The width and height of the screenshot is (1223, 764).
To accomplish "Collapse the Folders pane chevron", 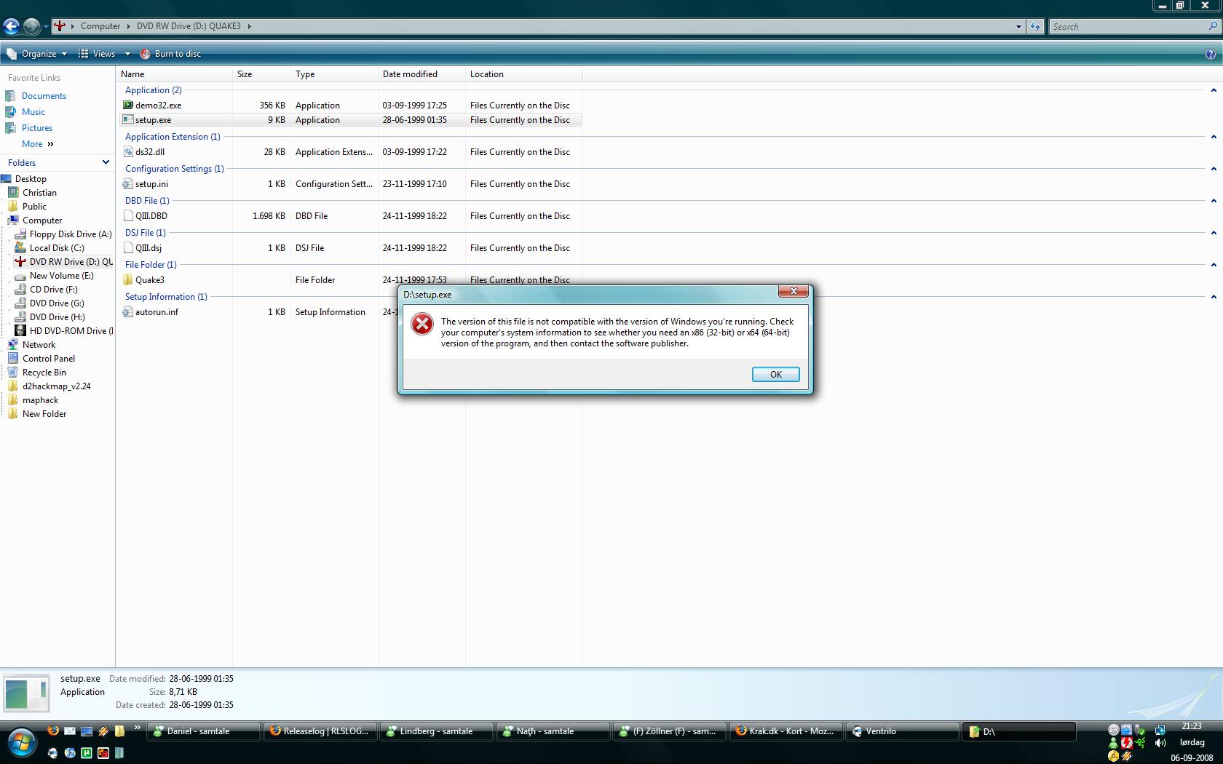I will pyautogui.click(x=106, y=162).
